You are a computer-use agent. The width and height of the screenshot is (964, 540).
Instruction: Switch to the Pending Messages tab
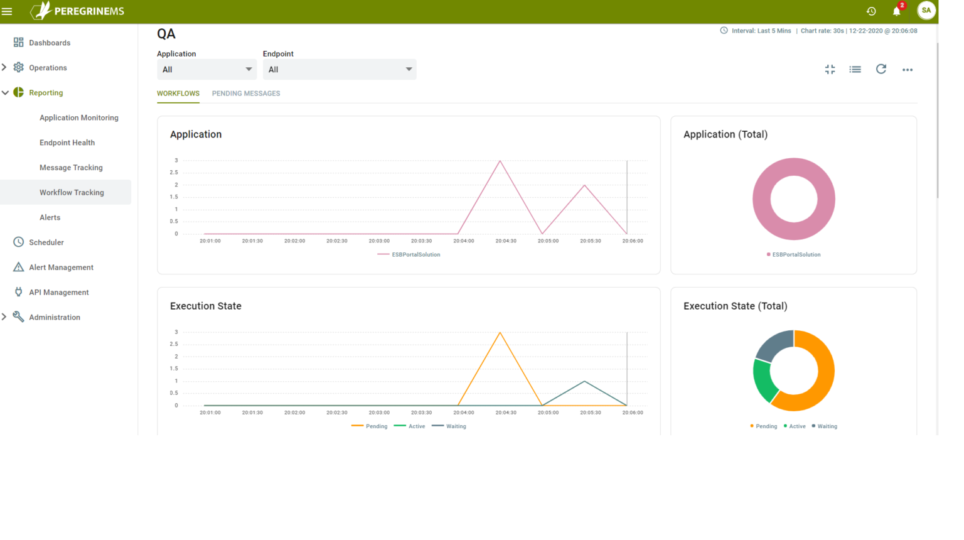[246, 93]
